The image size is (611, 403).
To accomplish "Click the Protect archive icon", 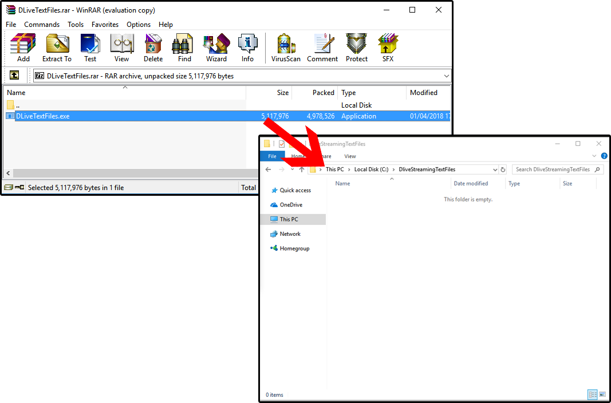I will pyautogui.click(x=356, y=48).
